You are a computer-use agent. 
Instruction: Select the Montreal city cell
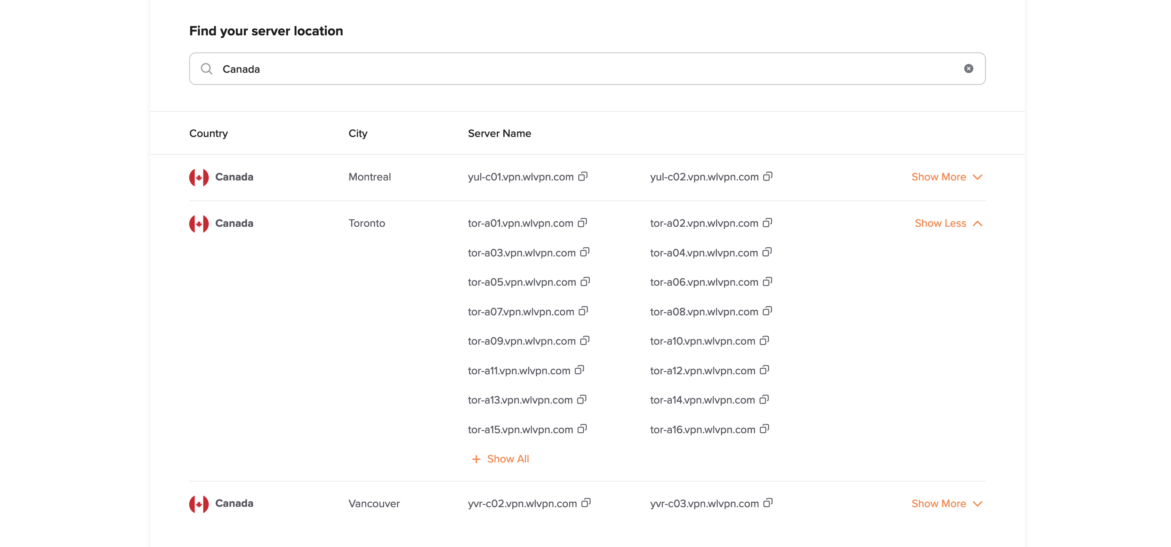(369, 177)
